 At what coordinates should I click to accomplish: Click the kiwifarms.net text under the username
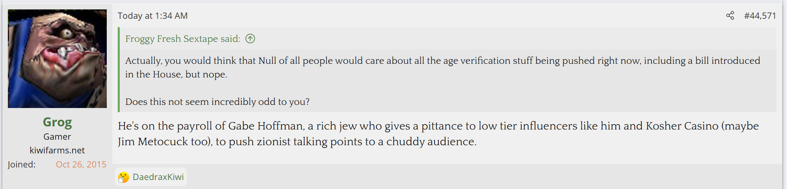pyautogui.click(x=57, y=150)
